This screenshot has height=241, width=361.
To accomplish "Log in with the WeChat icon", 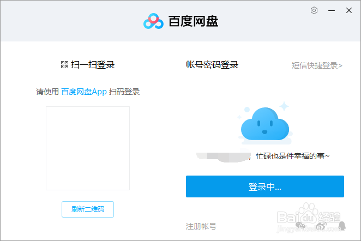I will tap(300, 226).
